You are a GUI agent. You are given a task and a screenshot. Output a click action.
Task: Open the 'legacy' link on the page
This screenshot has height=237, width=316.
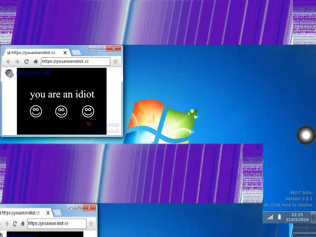(35, 72)
